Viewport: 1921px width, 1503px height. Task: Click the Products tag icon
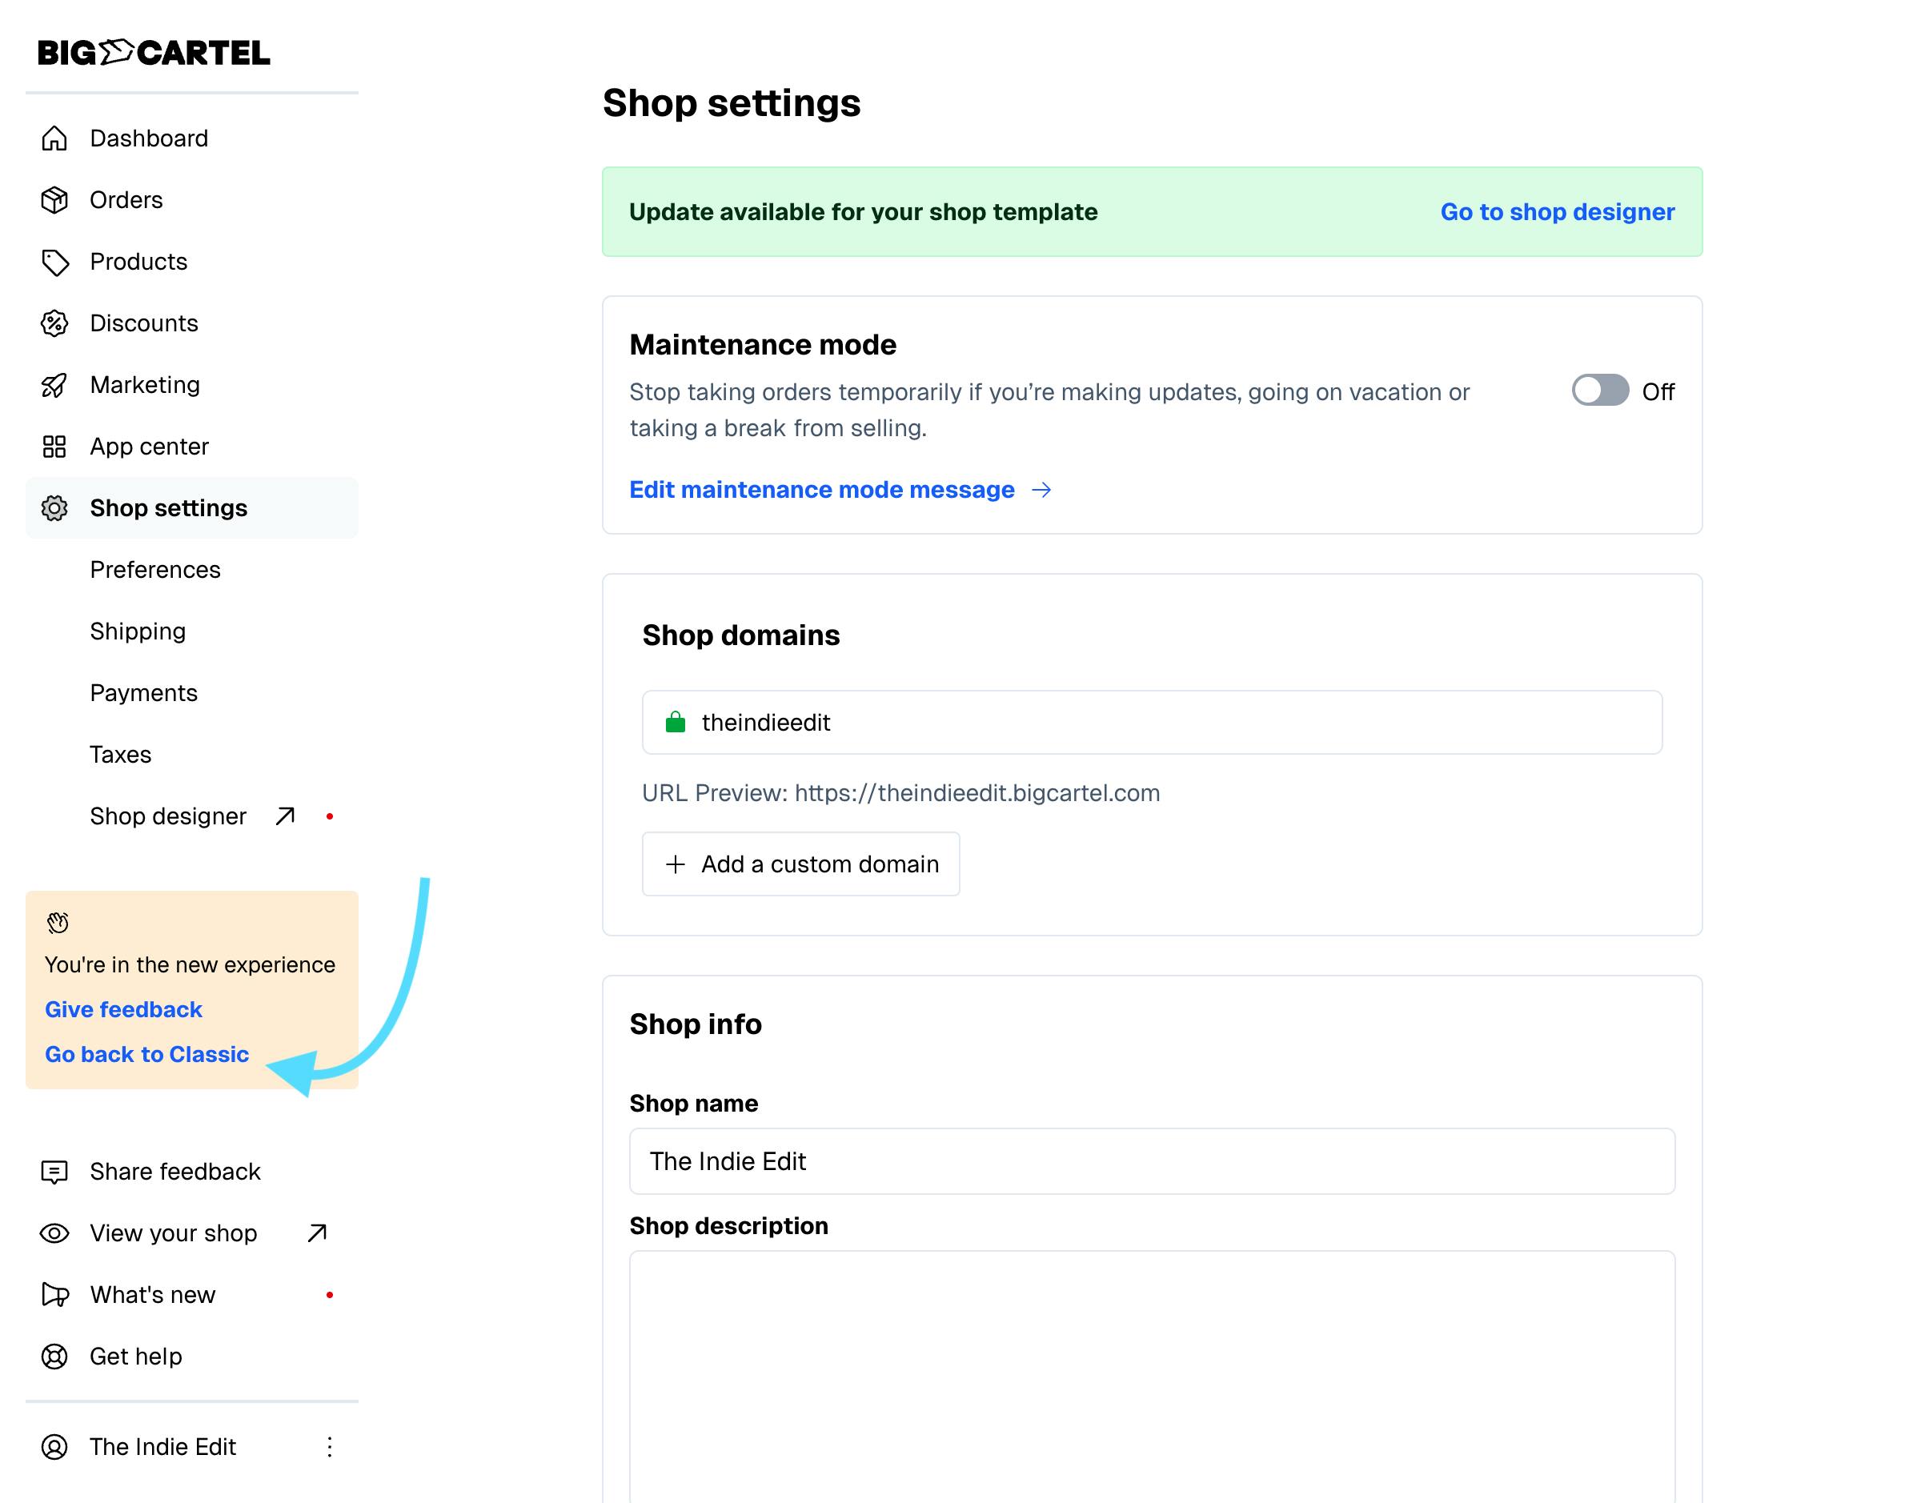54,262
